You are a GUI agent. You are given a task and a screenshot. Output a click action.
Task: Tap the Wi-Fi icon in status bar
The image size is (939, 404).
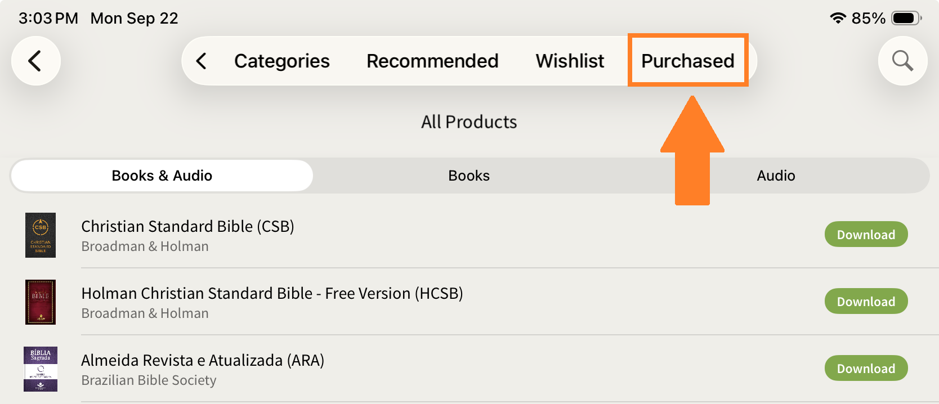(838, 18)
